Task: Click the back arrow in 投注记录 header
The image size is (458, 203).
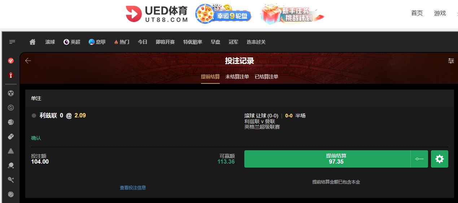Action: 28,61
